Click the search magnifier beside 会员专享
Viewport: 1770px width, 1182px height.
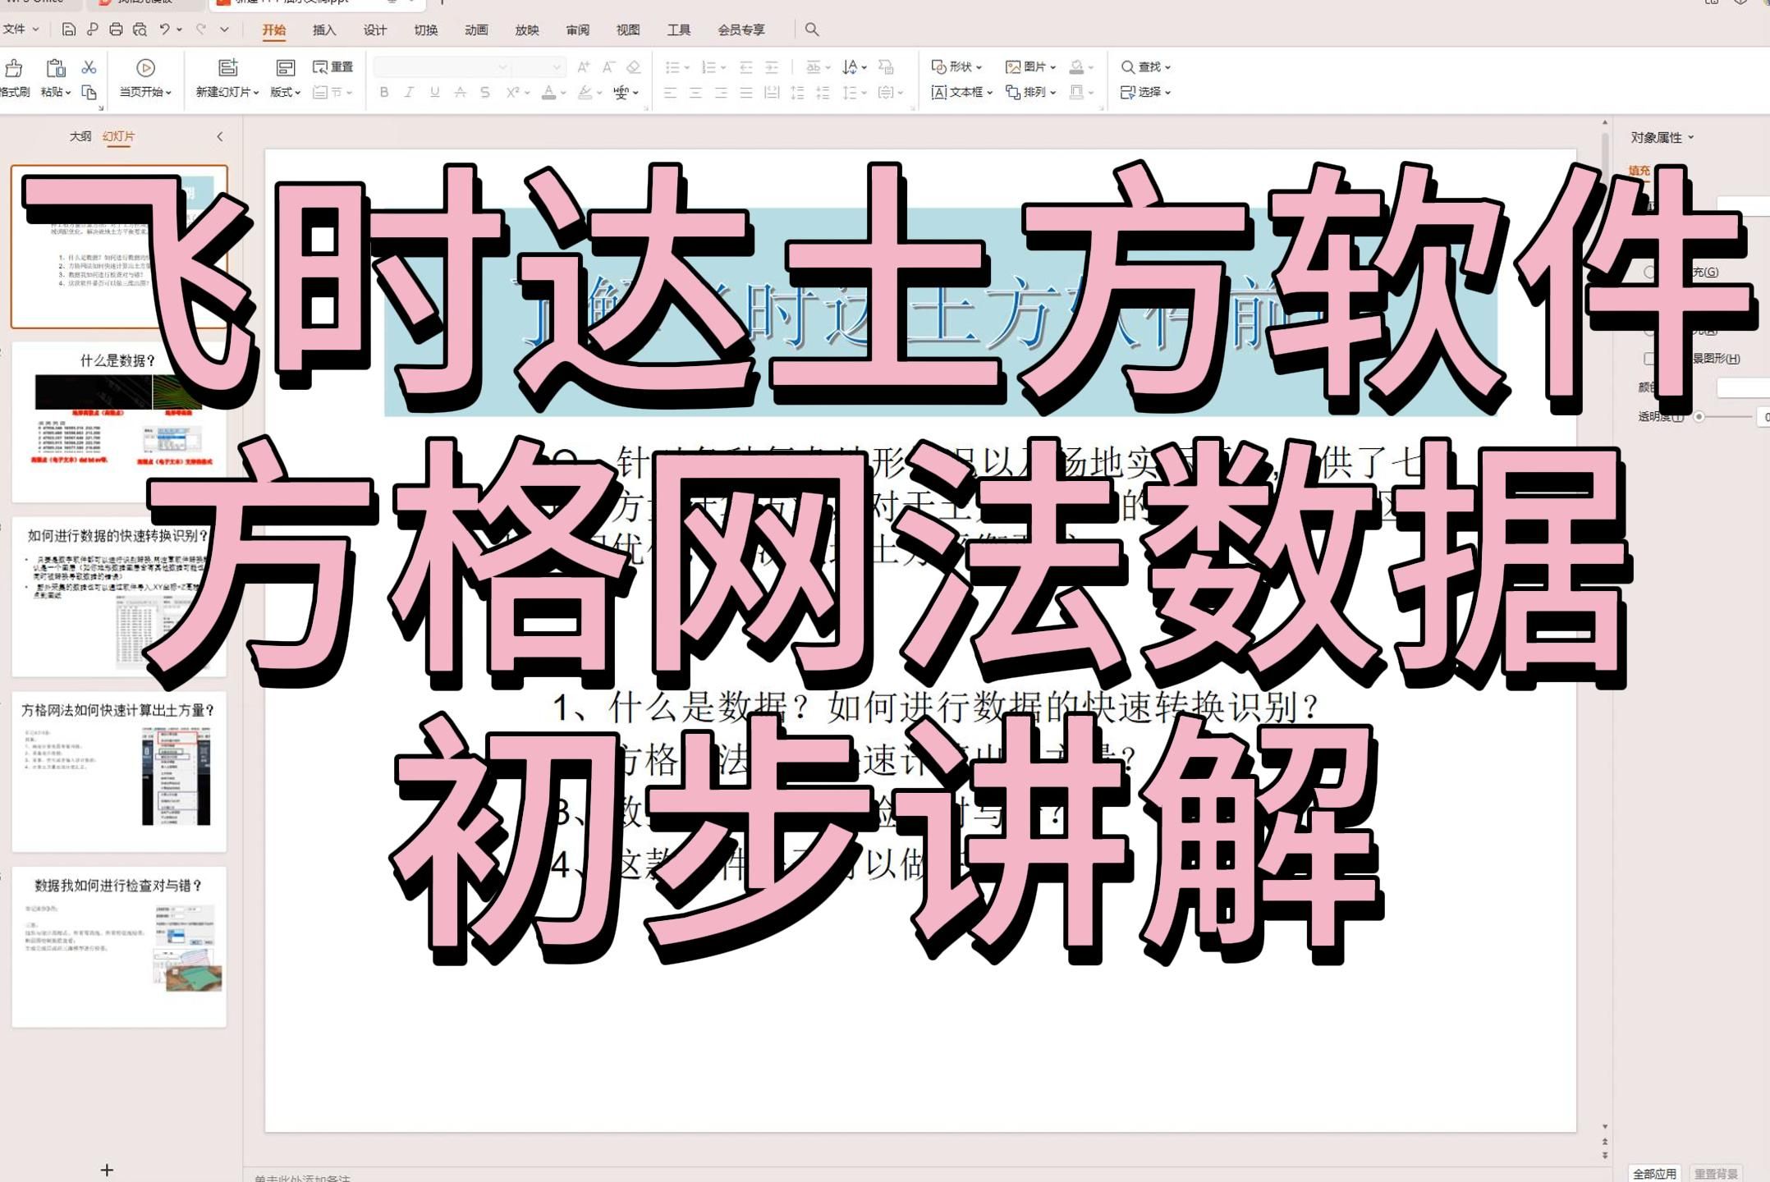pos(812,30)
